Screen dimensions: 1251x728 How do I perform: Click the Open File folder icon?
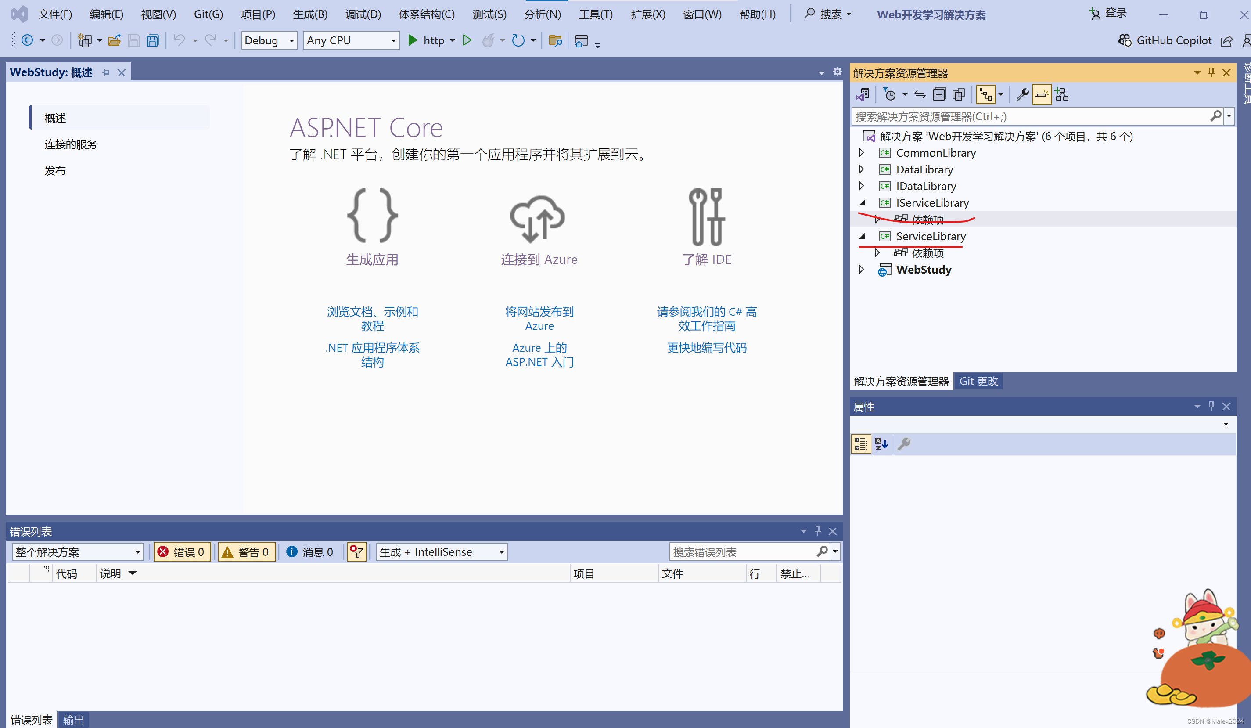point(115,40)
